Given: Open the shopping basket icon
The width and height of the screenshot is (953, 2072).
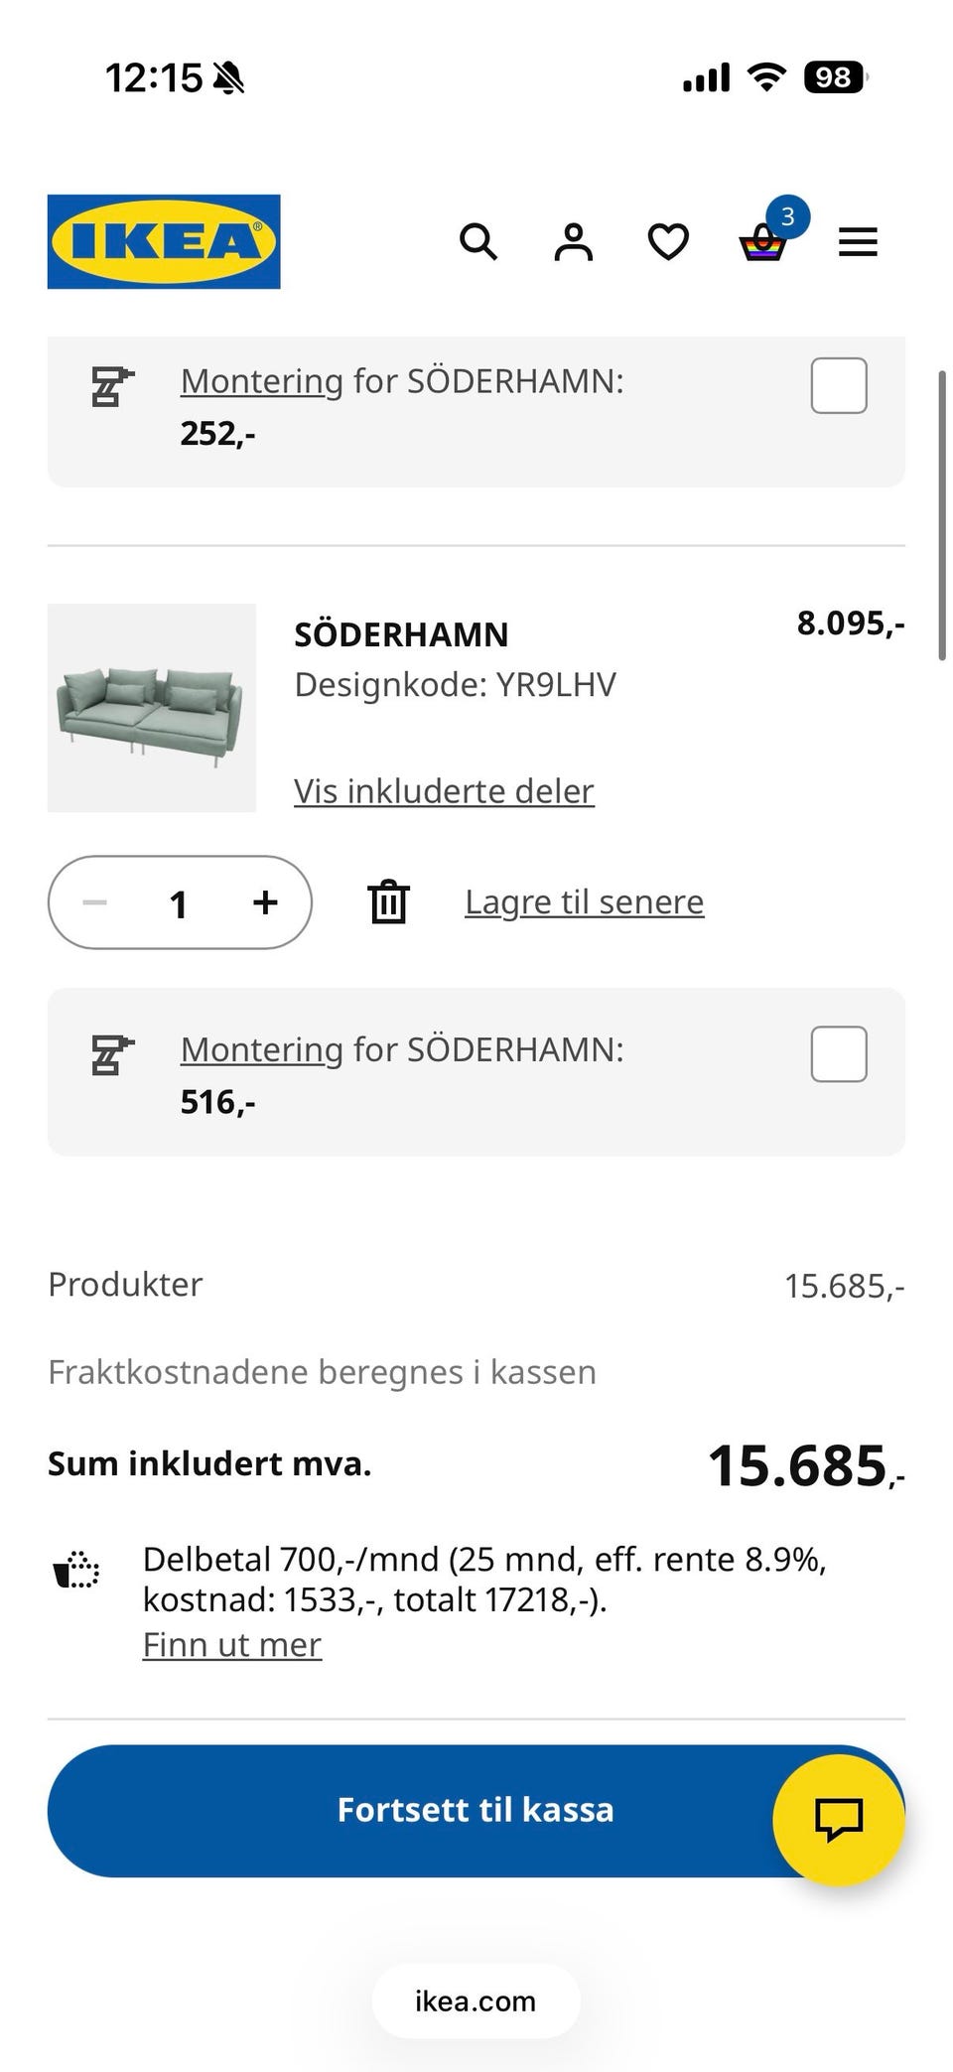Looking at the screenshot, I should click(x=762, y=241).
